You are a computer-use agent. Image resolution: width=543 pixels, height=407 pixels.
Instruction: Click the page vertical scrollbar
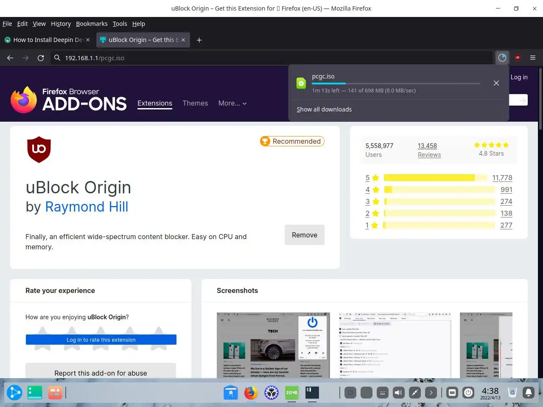click(540, 100)
